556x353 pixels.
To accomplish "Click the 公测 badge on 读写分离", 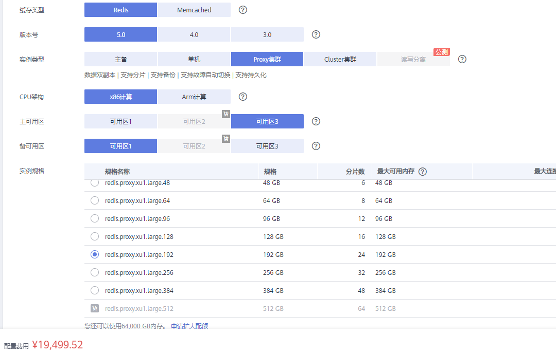I will coord(442,52).
